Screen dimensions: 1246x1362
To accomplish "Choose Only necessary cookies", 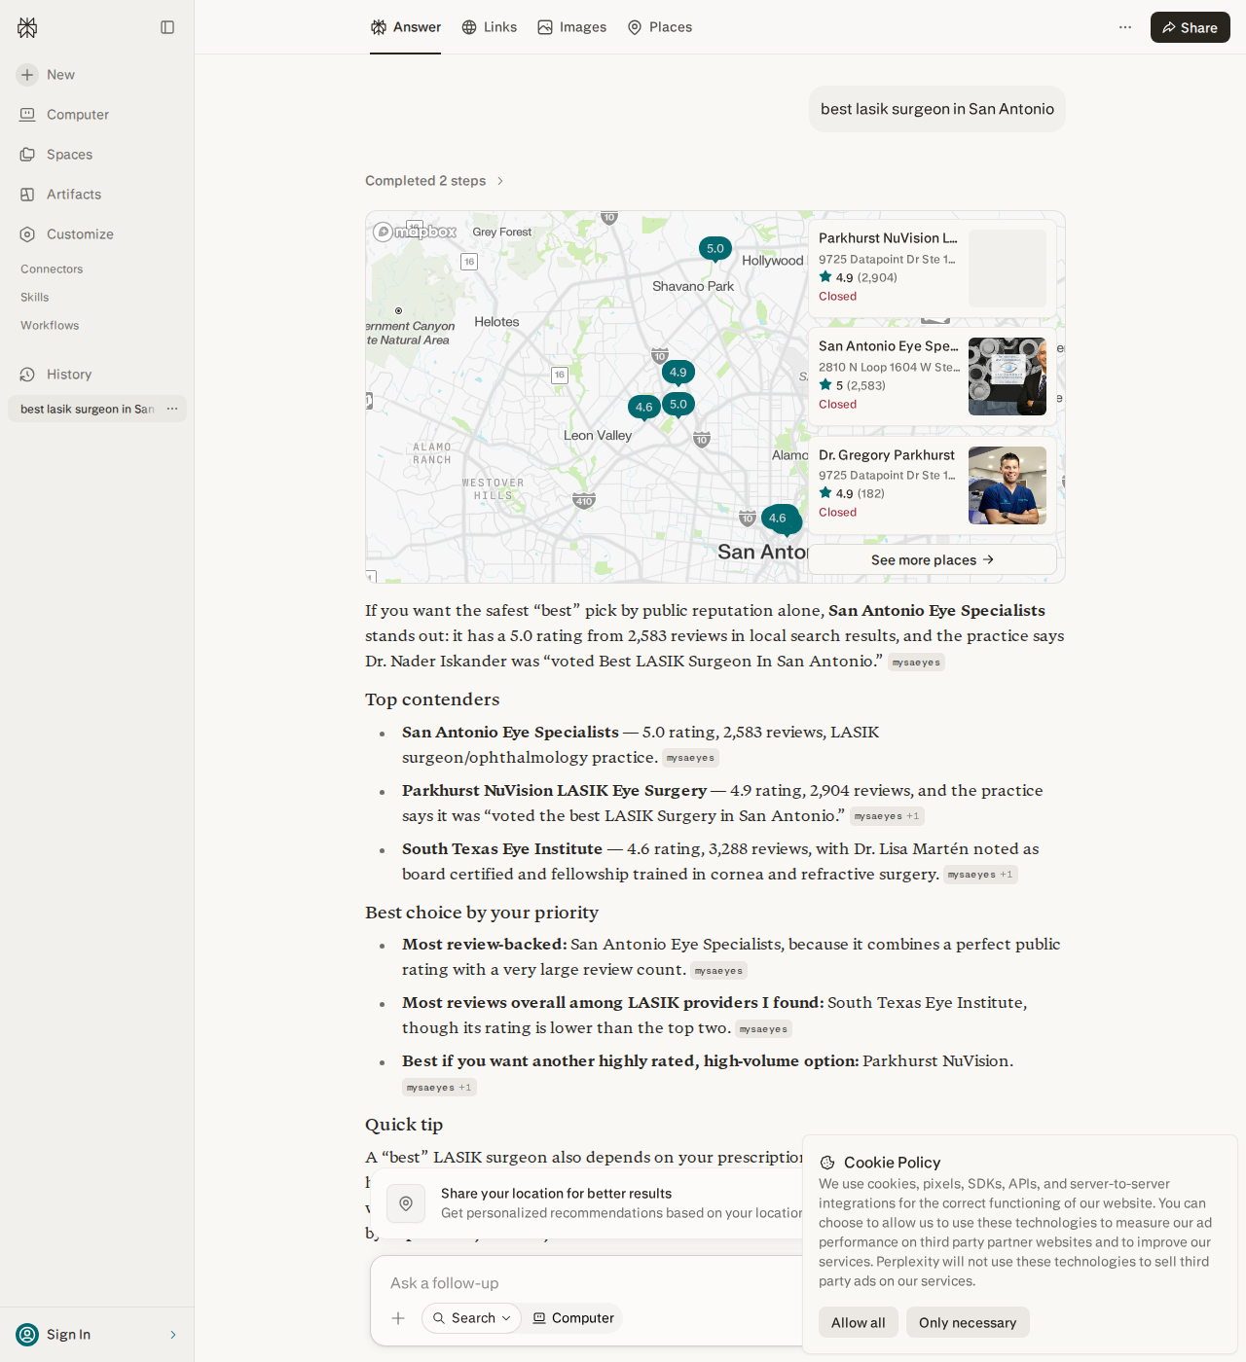I will coord(967,1322).
